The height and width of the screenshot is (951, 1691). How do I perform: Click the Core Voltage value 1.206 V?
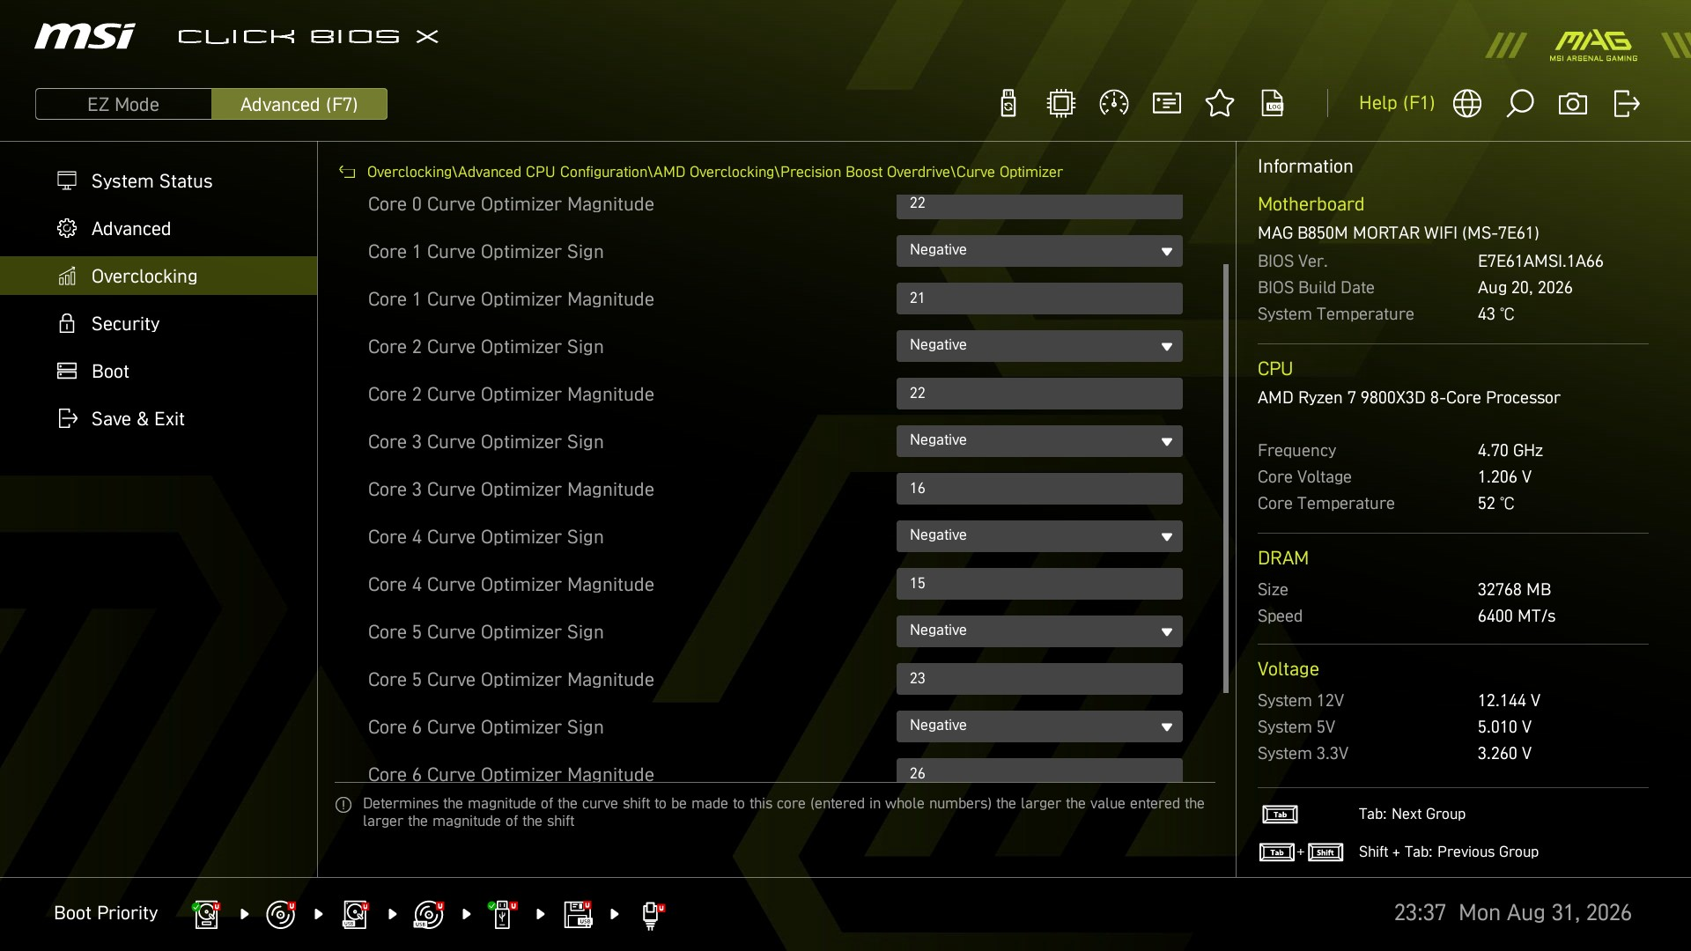(1504, 477)
